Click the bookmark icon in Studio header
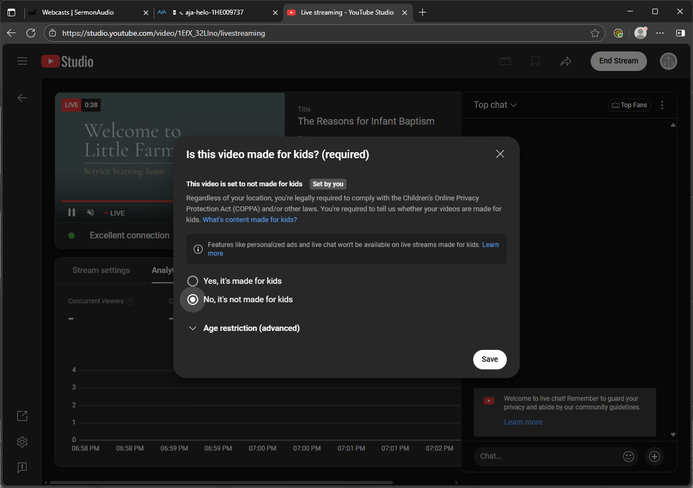The image size is (693, 488). point(535,61)
